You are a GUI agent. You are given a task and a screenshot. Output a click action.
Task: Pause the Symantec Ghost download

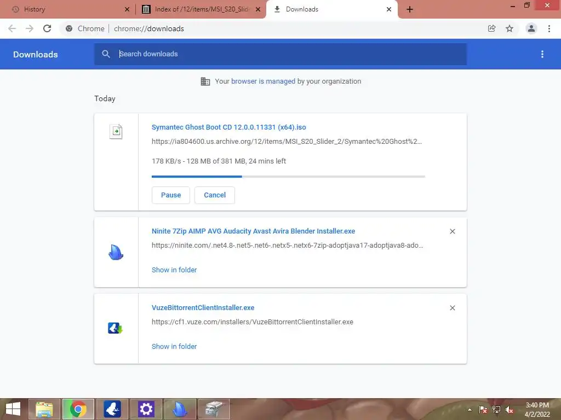tap(171, 195)
